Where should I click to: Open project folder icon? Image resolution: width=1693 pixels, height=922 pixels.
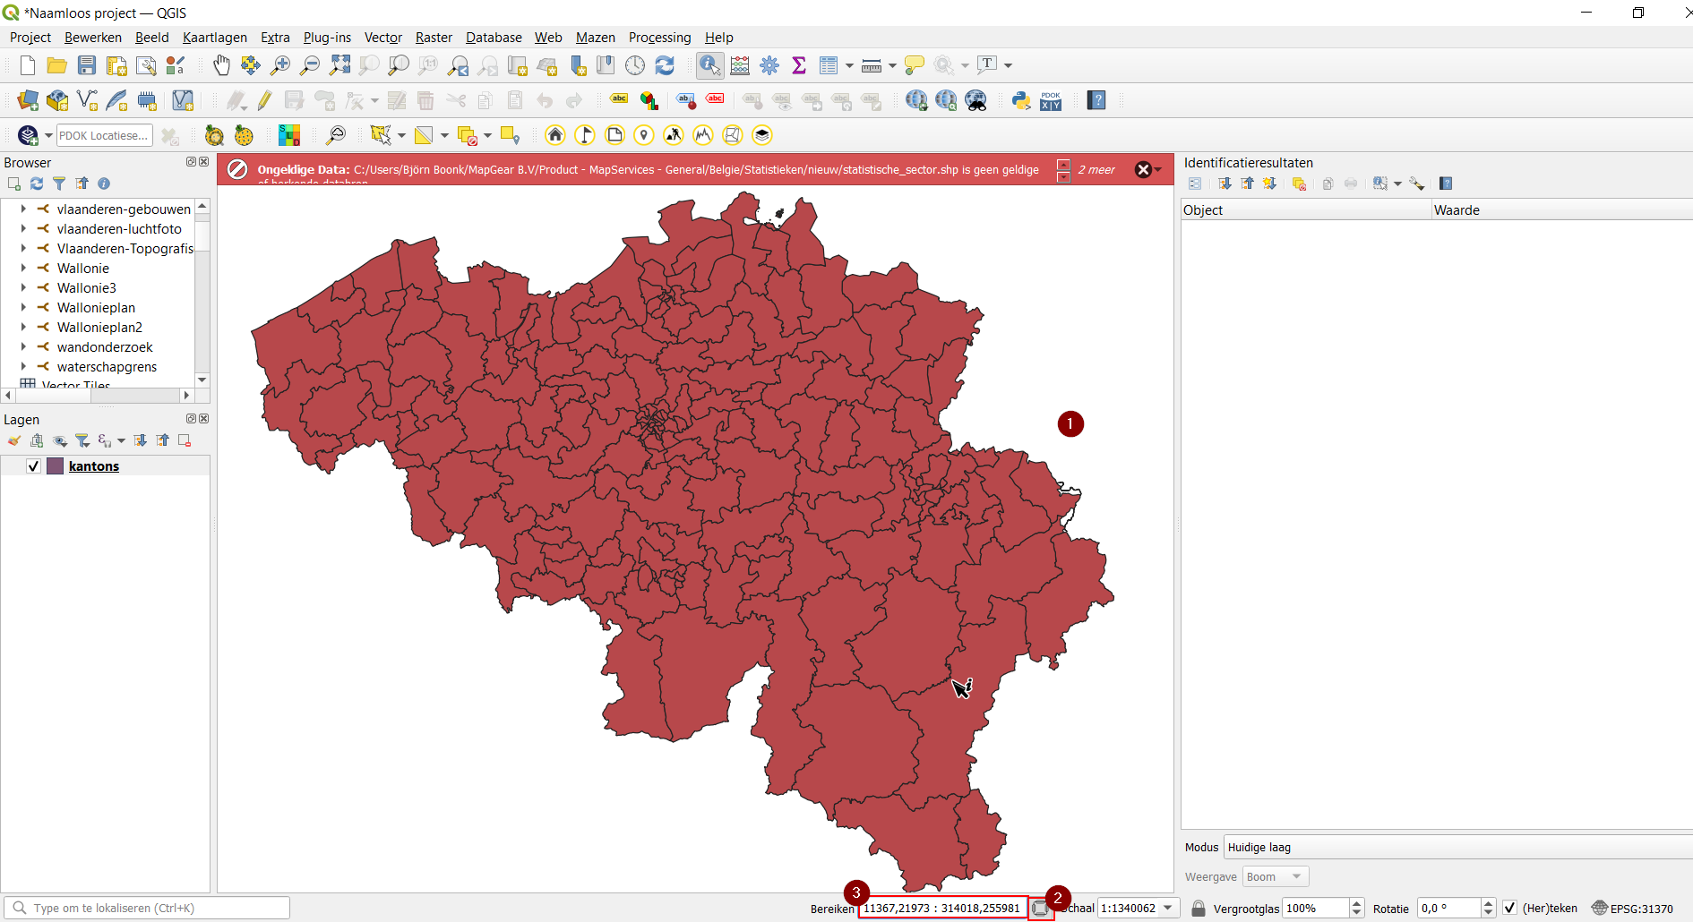point(56,65)
